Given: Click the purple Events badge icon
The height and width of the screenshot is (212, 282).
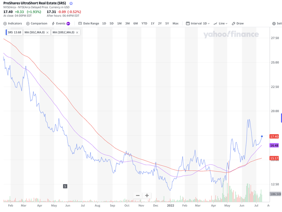Looking at the screenshot, I should coord(68,23).
